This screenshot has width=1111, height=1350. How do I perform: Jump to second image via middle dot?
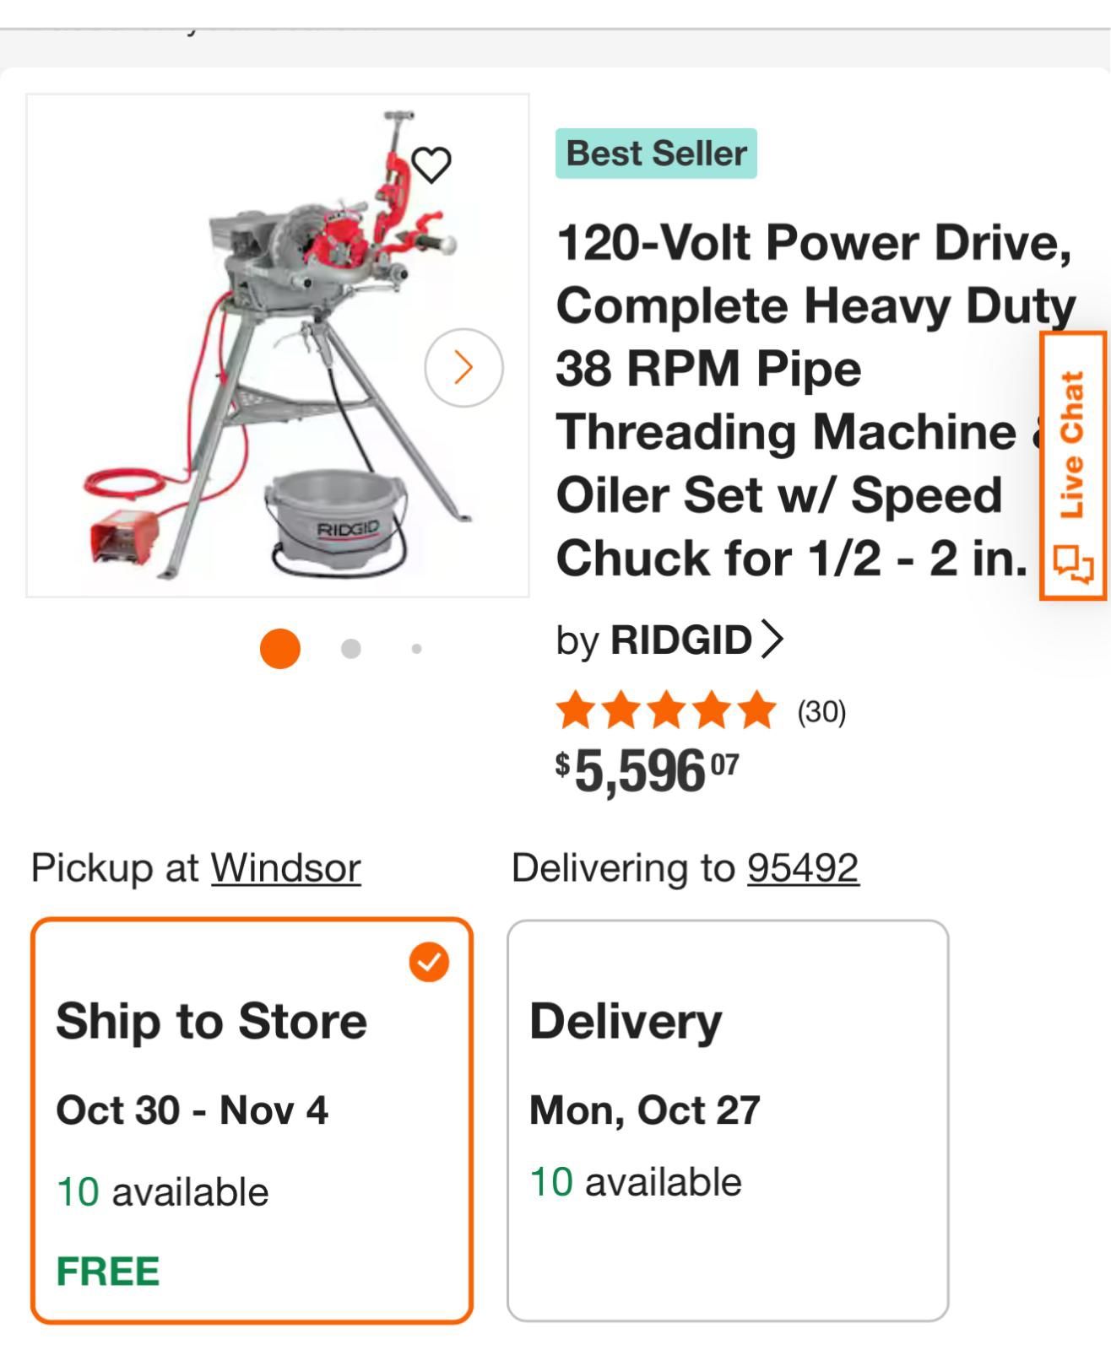coord(350,648)
